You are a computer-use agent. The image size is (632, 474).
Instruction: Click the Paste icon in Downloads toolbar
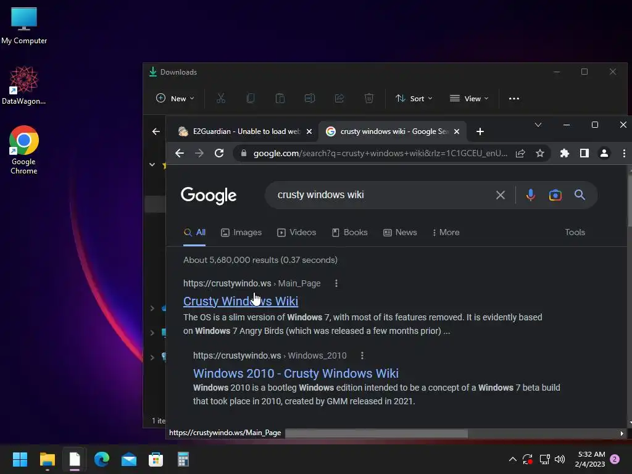tap(280, 98)
